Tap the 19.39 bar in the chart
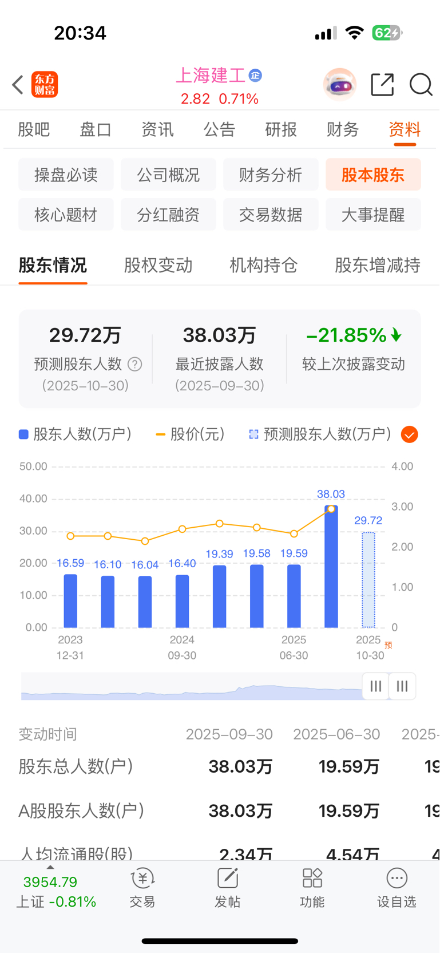Screen dimensions: 440x953 pyautogui.click(x=219, y=596)
